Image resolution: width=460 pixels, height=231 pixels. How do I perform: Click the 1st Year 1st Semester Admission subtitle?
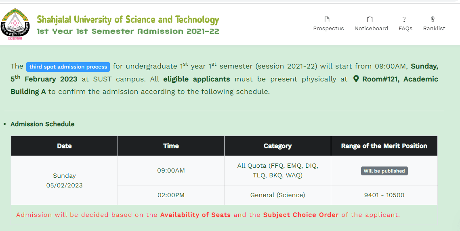point(128,31)
